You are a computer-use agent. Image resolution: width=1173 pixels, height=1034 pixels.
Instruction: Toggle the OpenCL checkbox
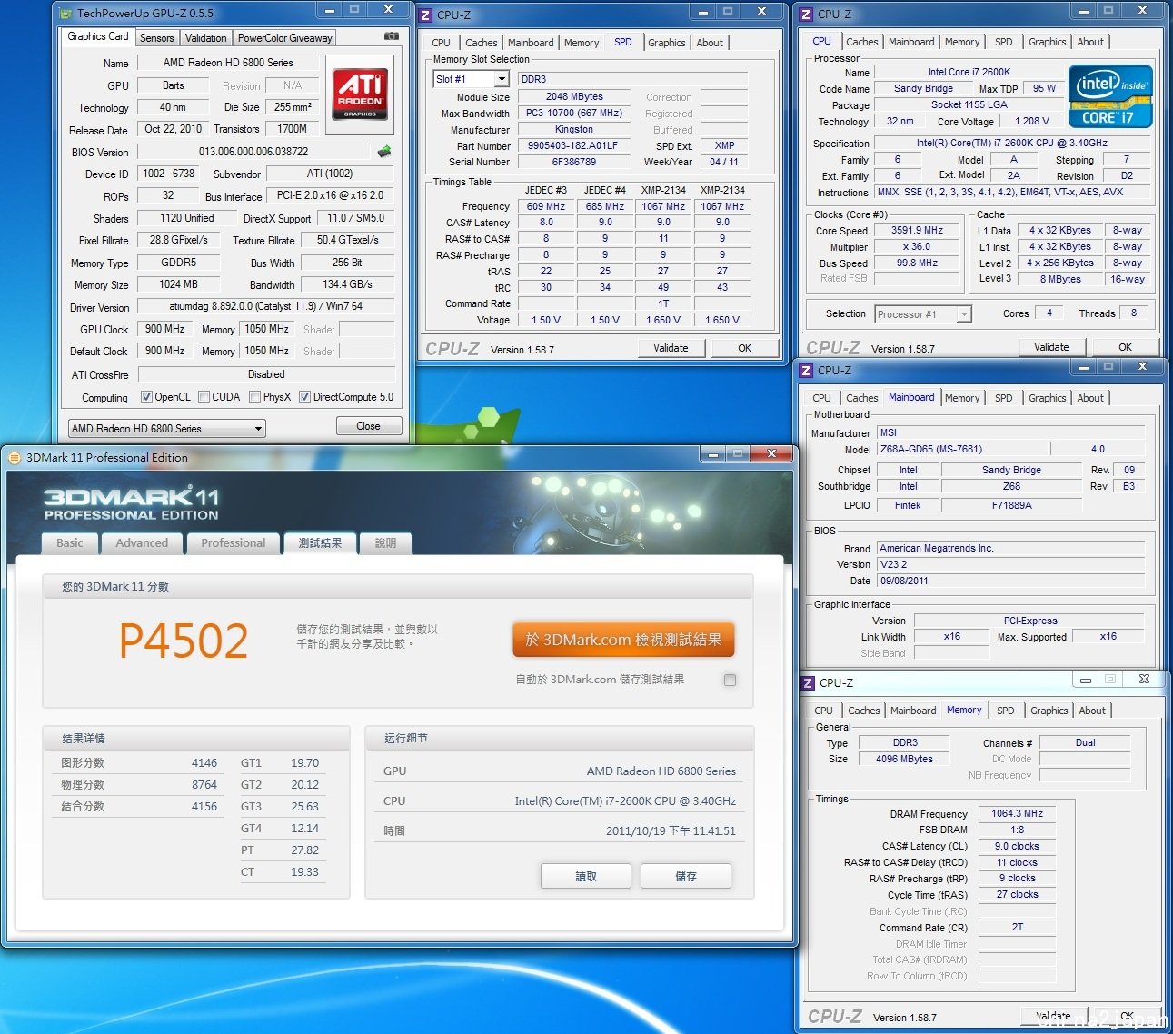pyautogui.click(x=146, y=397)
